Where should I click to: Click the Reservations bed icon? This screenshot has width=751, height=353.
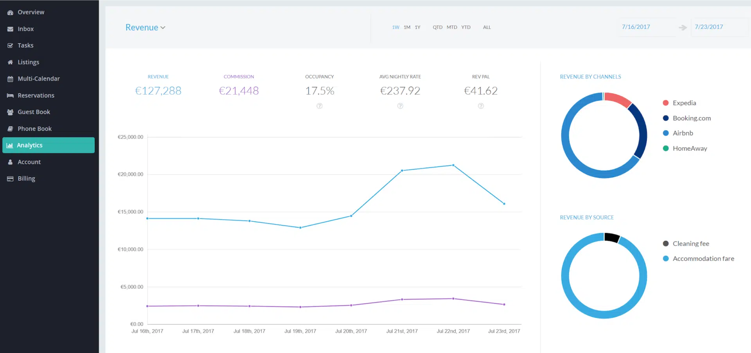(x=9, y=95)
